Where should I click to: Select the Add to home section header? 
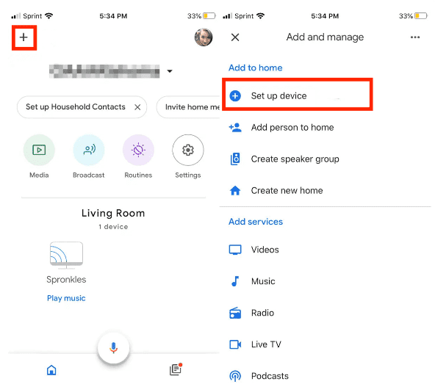tap(256, 68)
